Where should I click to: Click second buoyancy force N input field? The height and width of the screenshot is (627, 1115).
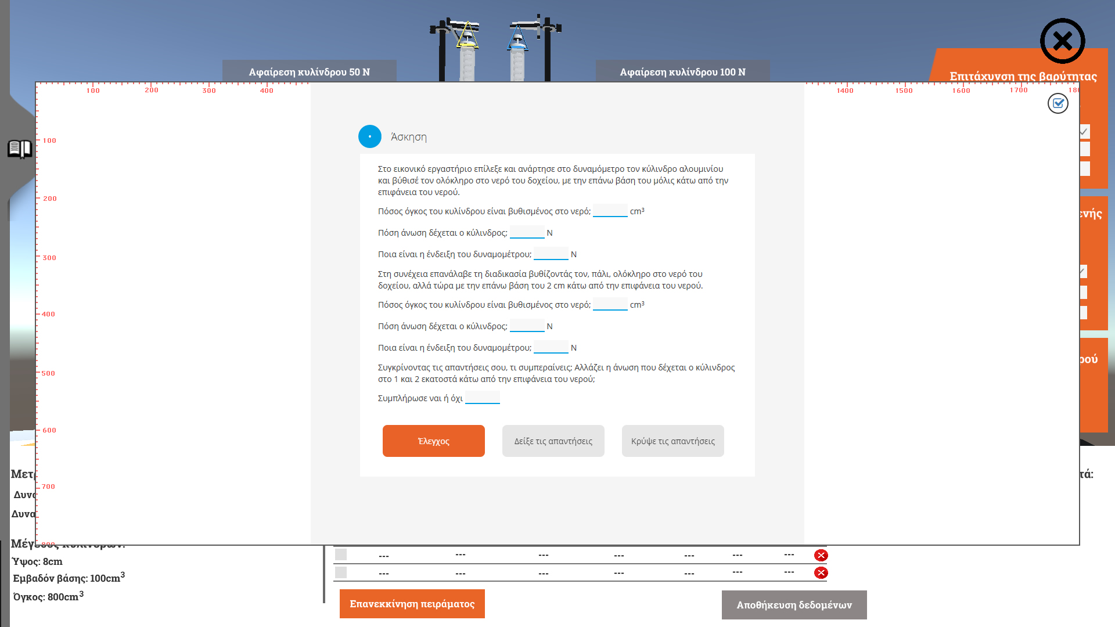tap(527, 326)
